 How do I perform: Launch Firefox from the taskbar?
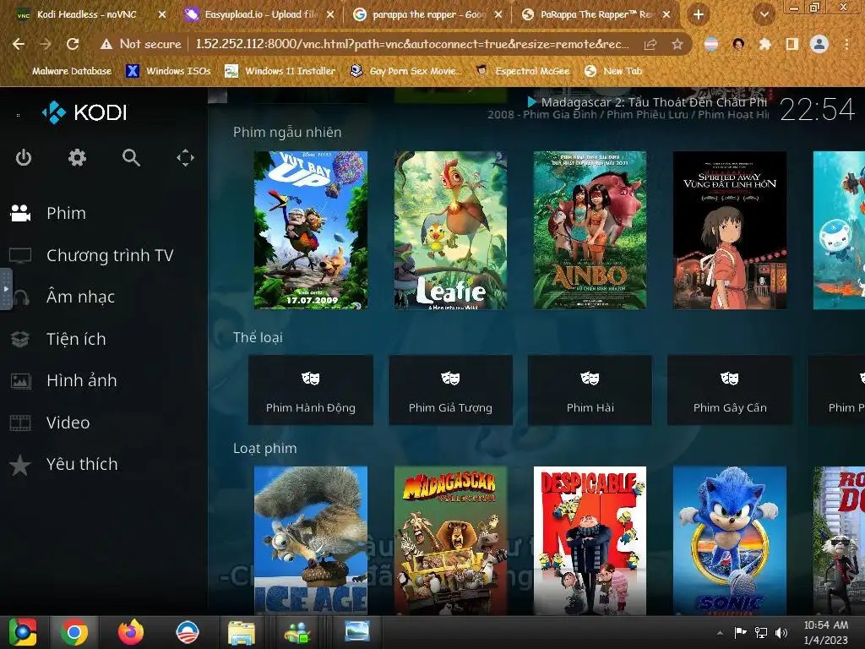point(131,632)
